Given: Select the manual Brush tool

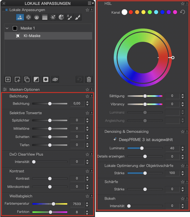Looking at the screenshot, I should point(78,17).
